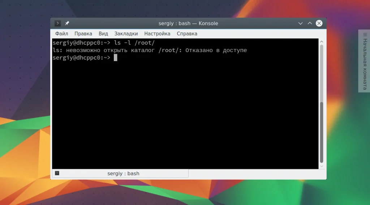Screen dimensions: 370x205
Task: Click the terminal vertical scrollbar handle
Action: pyautogui.click(x=321, y=132)
